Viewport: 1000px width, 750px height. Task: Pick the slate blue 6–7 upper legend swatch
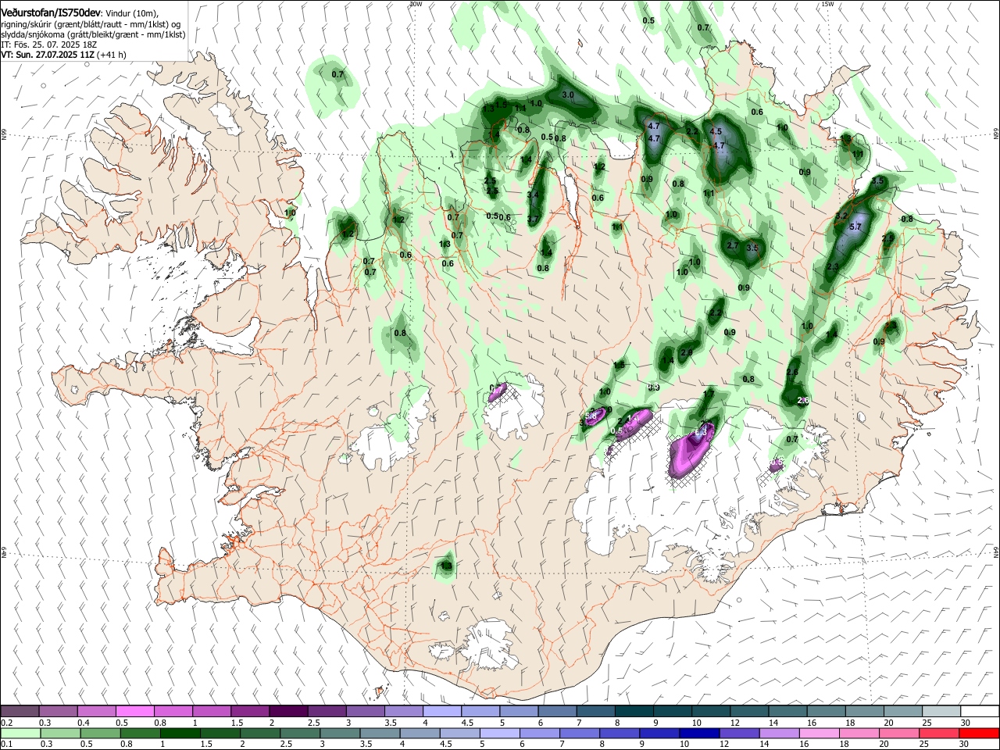click(x=557, y=711)
